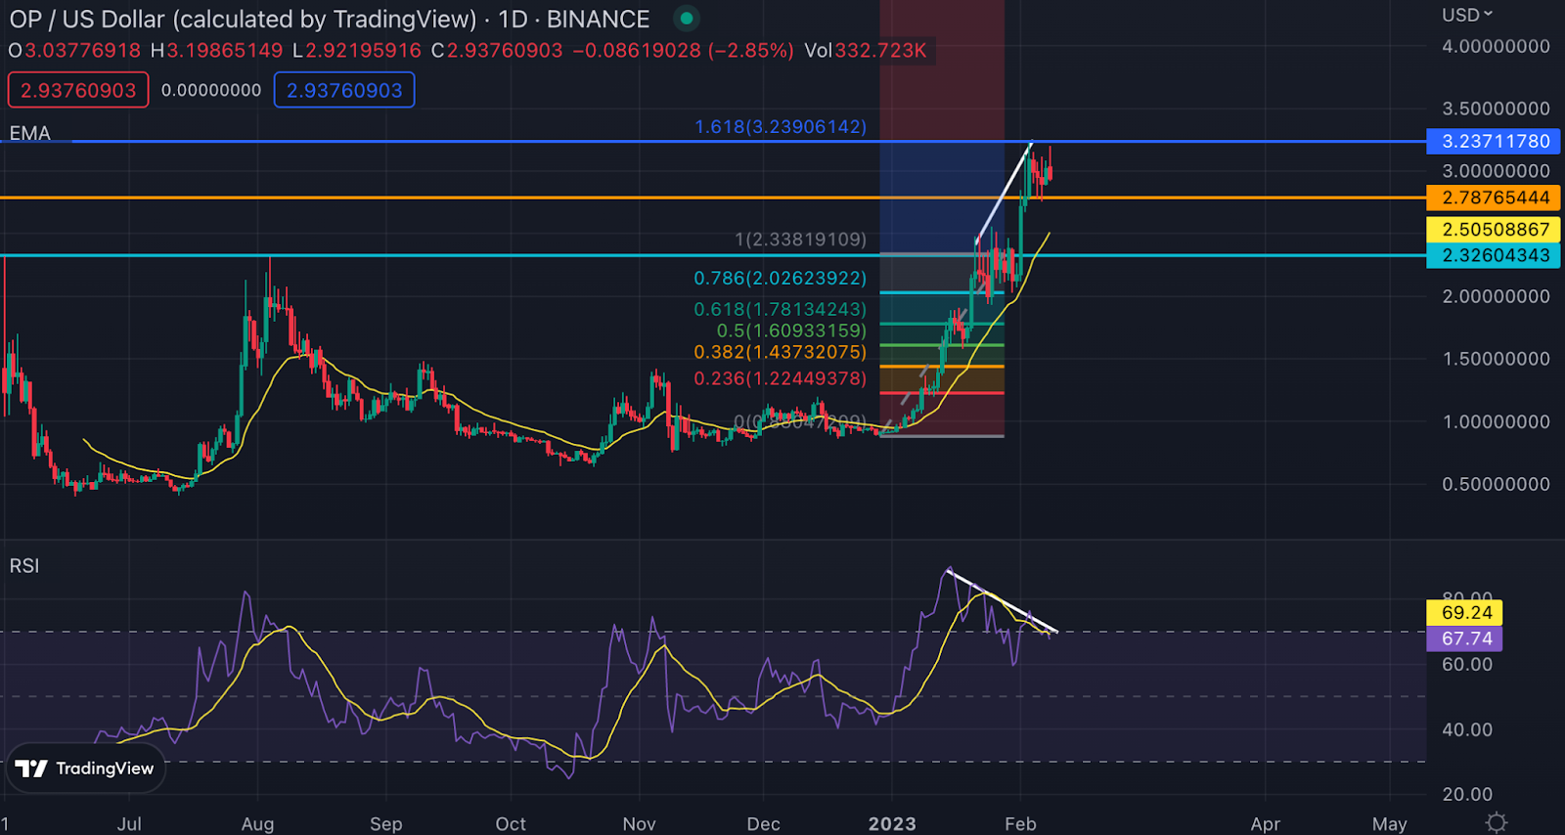Click the 2023 label on time axis
1565x835 pixels.
click(892, 824)
